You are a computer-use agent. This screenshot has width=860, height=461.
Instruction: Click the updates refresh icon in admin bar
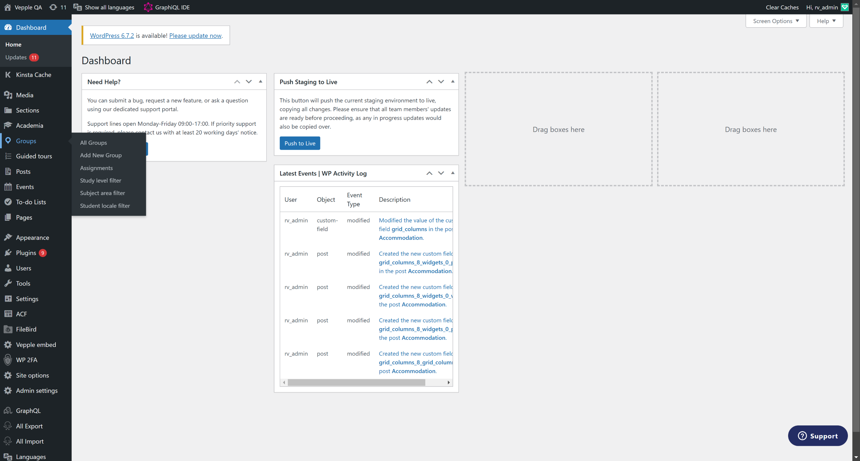pos(53,7)
